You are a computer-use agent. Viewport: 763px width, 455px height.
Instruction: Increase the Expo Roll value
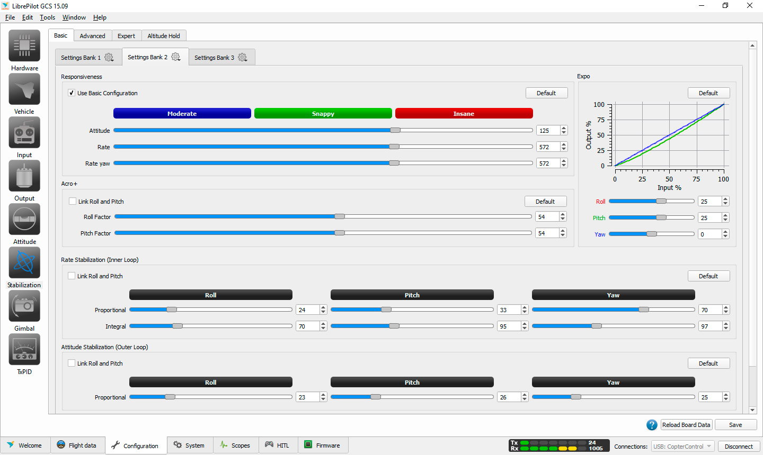(725, 199)
